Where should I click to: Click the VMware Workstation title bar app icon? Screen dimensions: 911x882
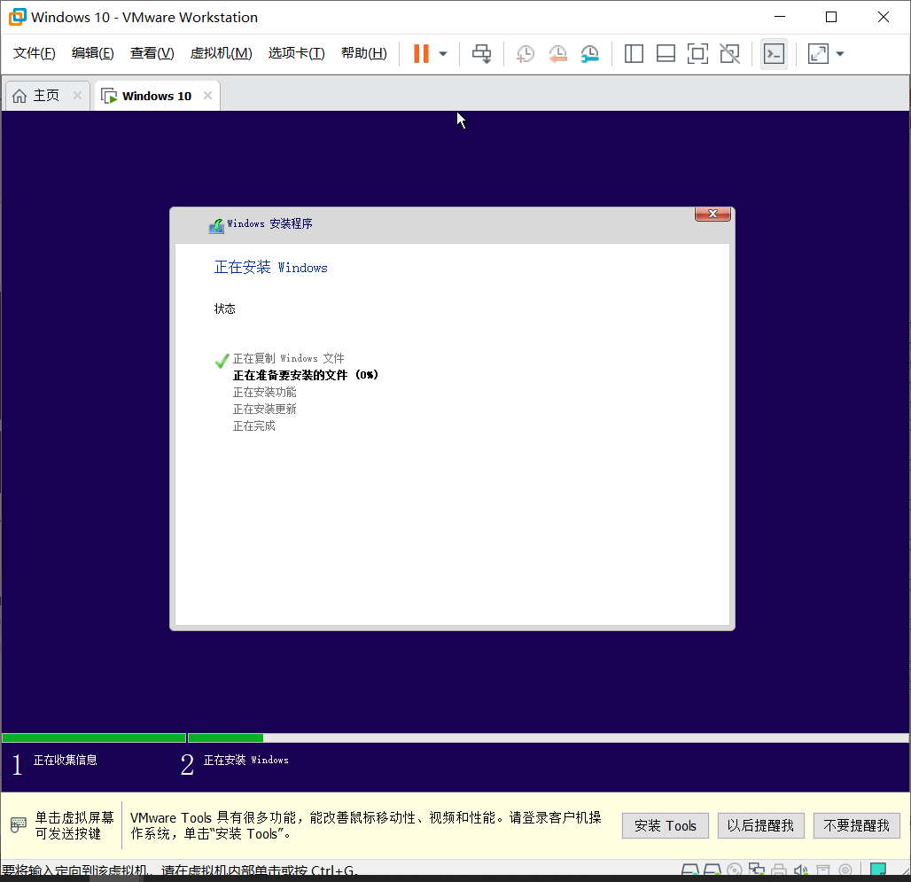coord(18,17)
